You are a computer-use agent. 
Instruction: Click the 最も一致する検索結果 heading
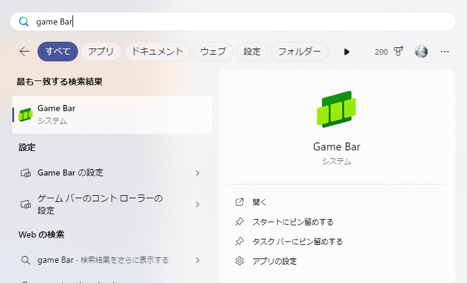coord(60,82)
